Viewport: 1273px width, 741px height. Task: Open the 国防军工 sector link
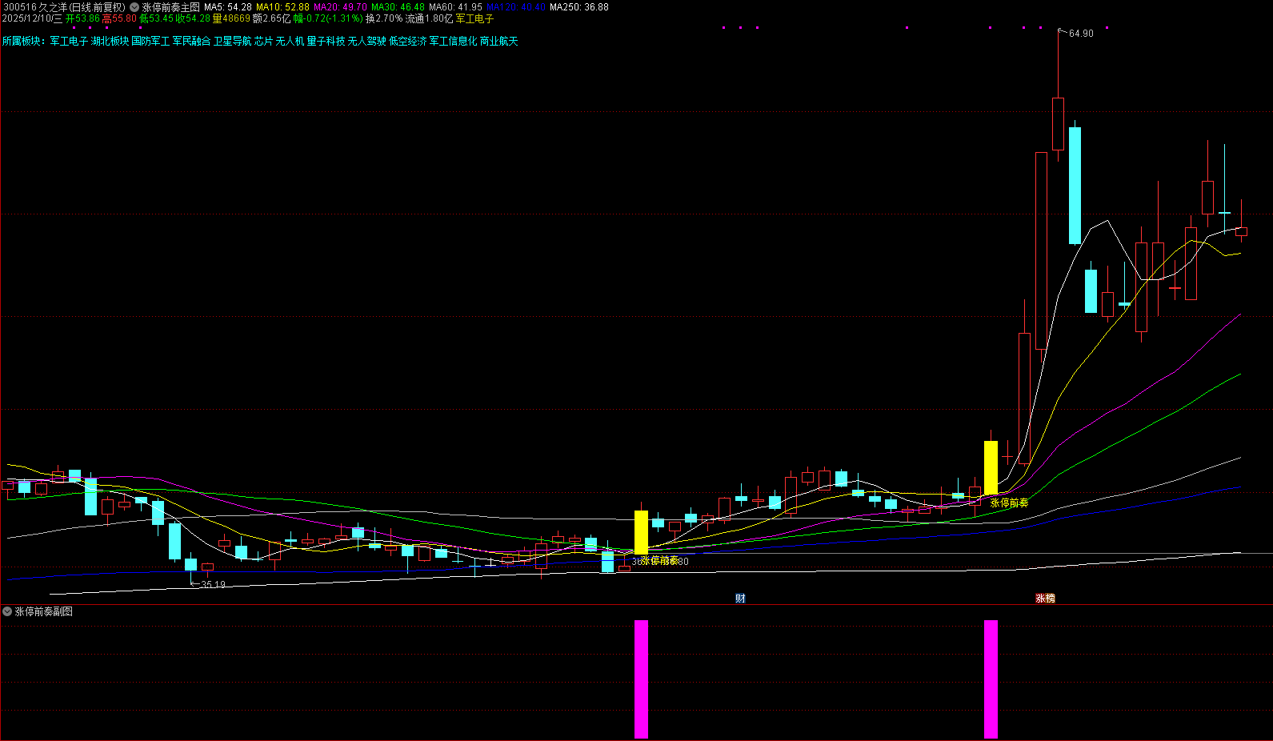click(x=150, y=42)
